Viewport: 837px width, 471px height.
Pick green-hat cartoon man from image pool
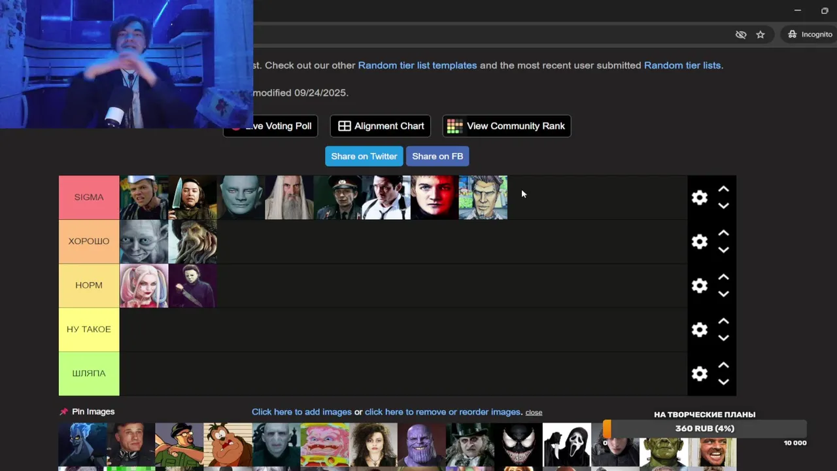point(179,444)
